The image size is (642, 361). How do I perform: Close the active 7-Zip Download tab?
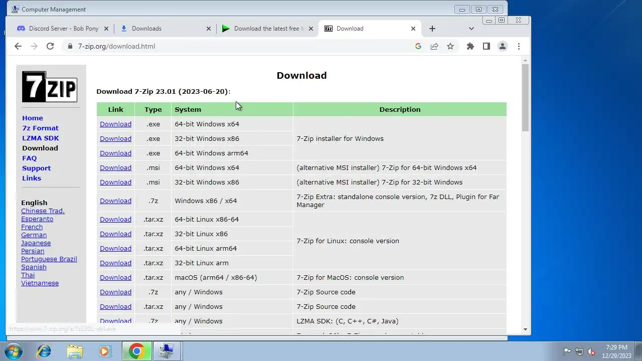pos(413,29)
